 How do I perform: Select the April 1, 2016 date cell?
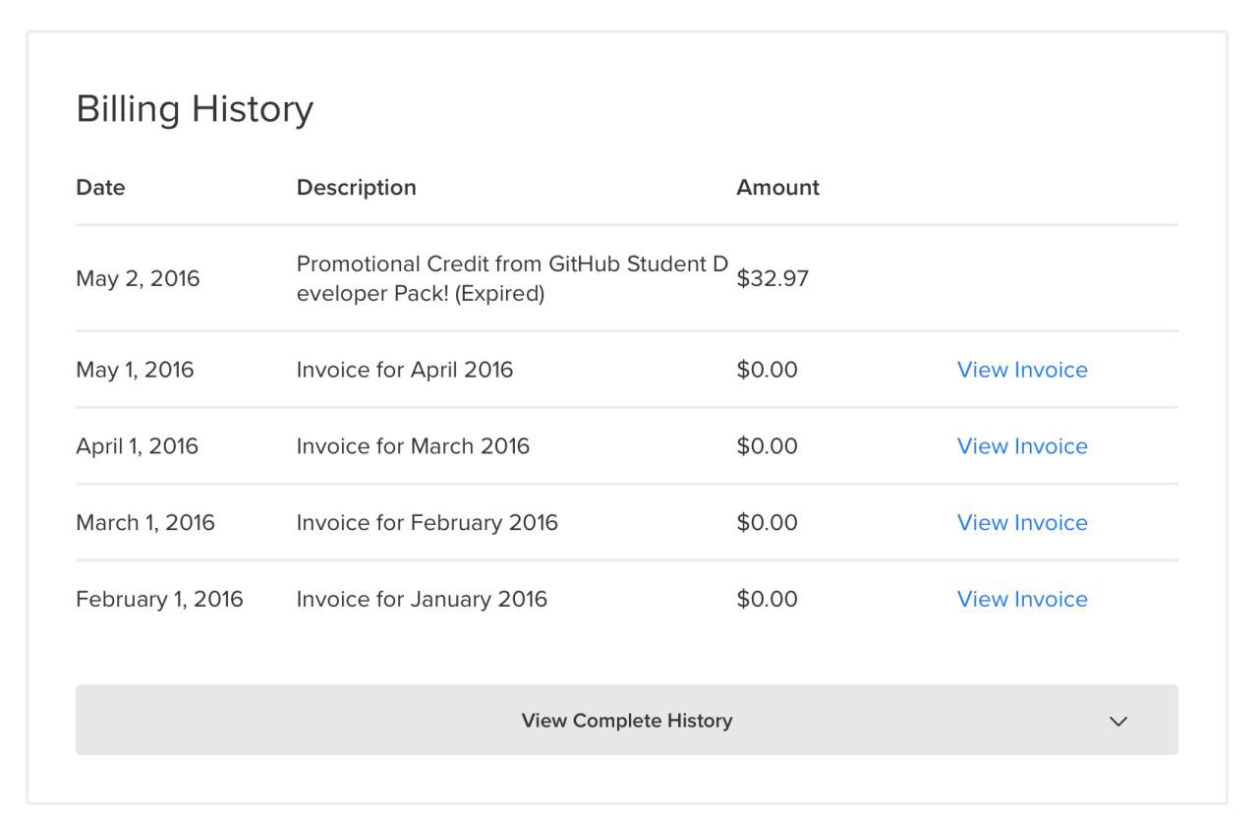coord(137,446)
